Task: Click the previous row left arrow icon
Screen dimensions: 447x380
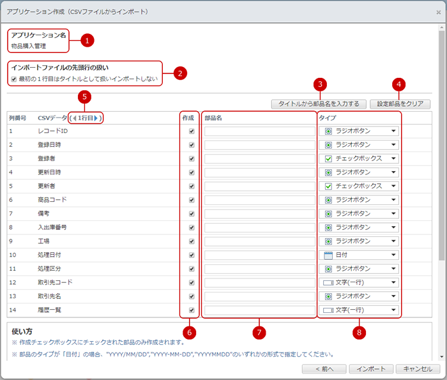Action: pyautogui.click(x=74, y=118)
